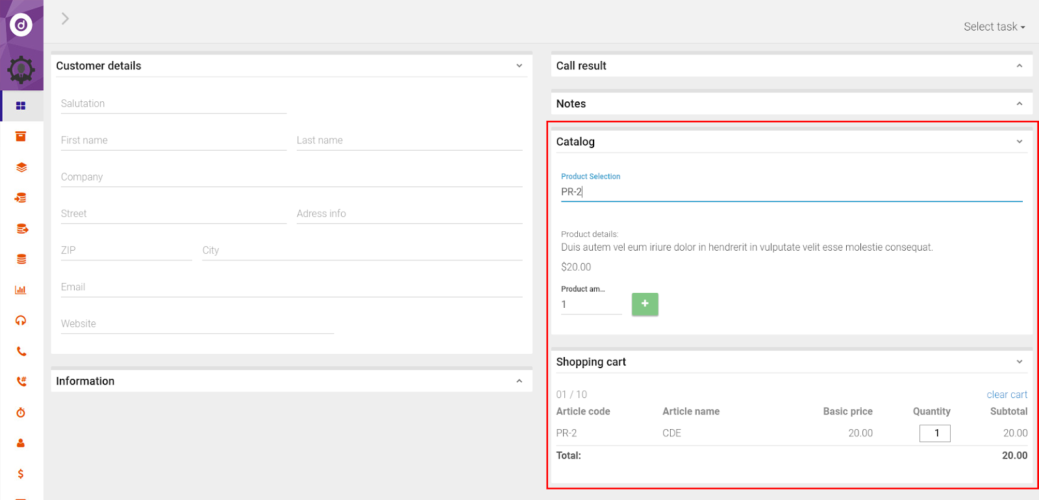Click the phone handset sidebar icon
The width and height of the screenshot is (1039, 500).
coord(21,351)
